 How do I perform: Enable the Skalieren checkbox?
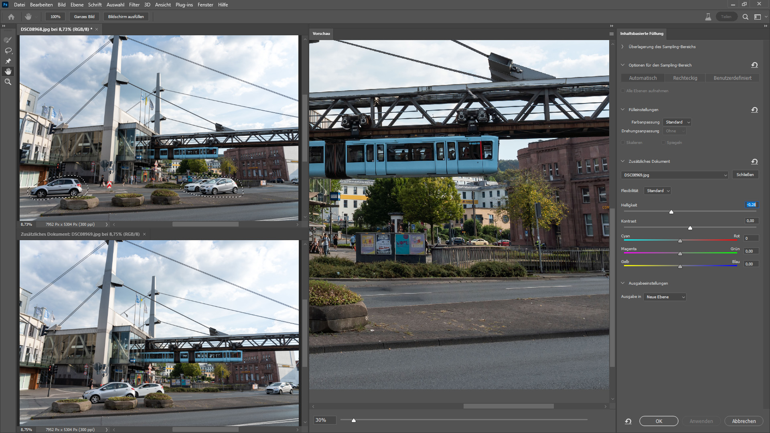click(623, 143)
